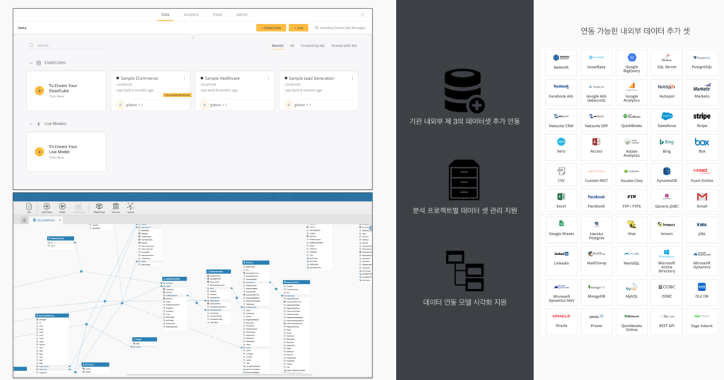The width and height of the screenshot is (724, 380).
Task: Select the Shared with Me filter
Action: click(x=344, y=46)
